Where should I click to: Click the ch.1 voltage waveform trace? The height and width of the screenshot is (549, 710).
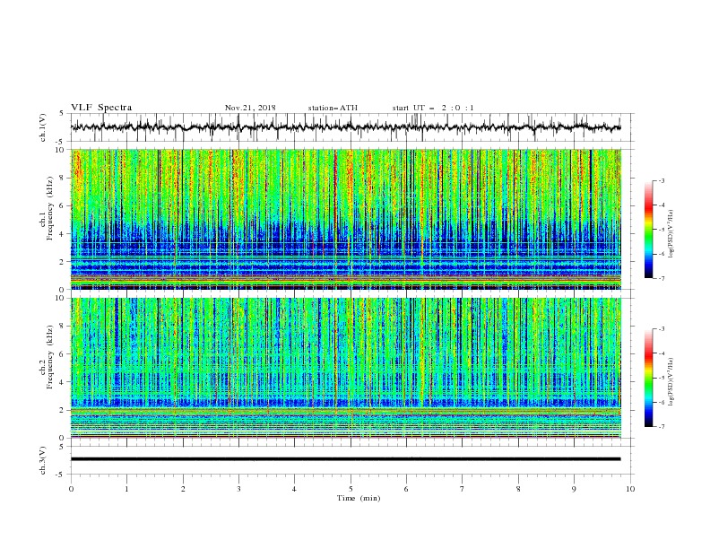tap(345, 127)
